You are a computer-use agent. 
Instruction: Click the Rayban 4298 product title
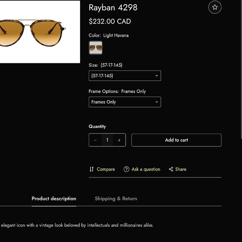point(113,8)
